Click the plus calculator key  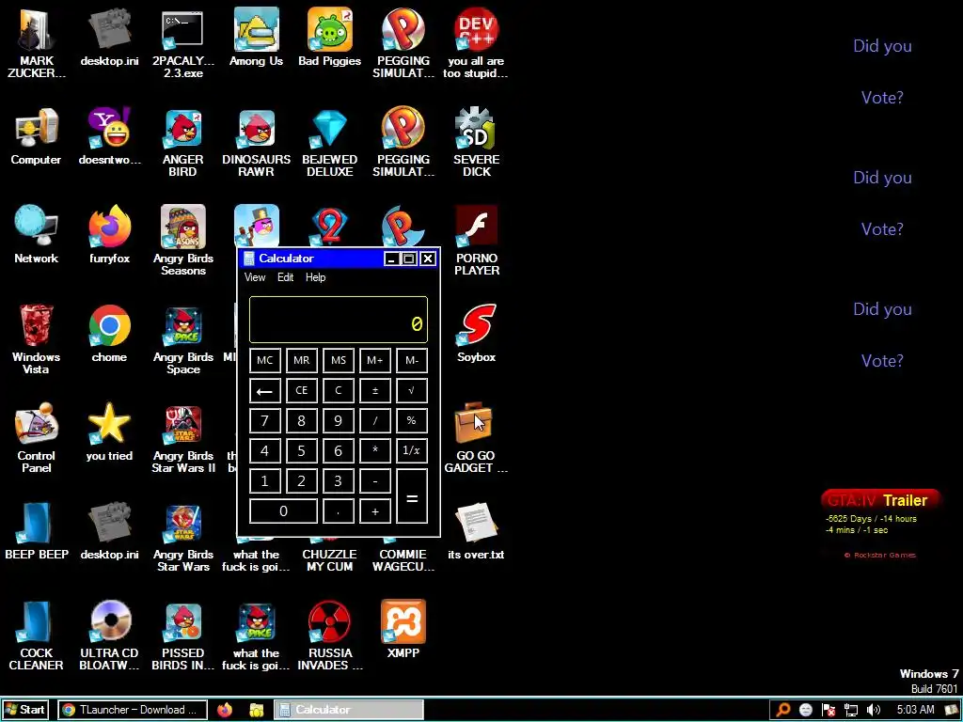point(375,510)
